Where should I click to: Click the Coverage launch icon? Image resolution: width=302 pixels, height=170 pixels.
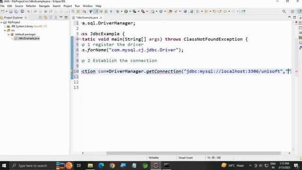[134, 11]
